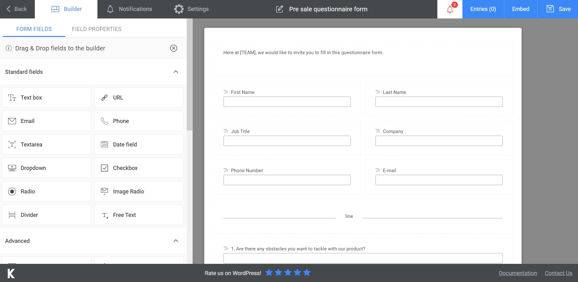Rename the form using the pencil icon
Screen dimensions: 578x282
point(279,9)
